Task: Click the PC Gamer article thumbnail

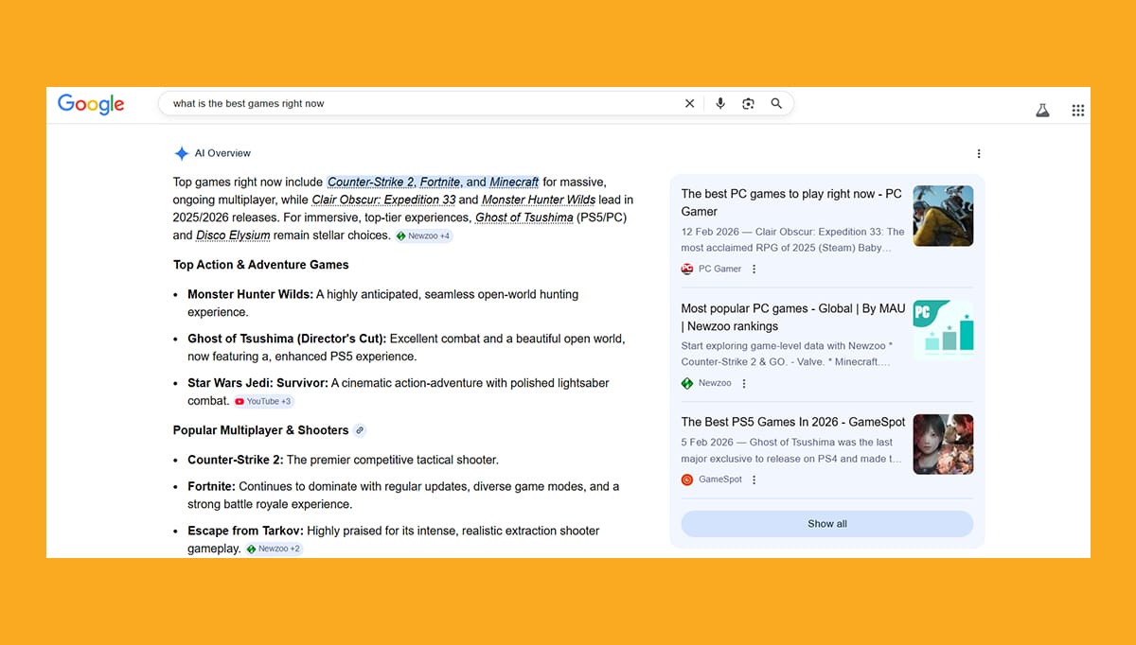Action: pyautogui.click(x=943, y=216)
